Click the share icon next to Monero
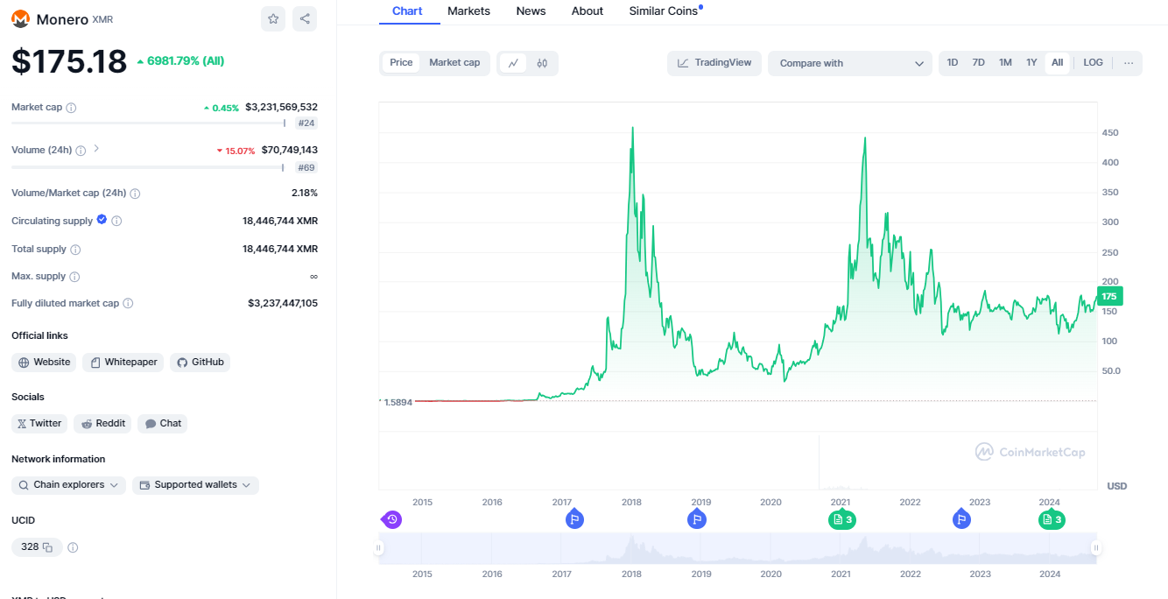Screen dimensions: 1168x599 tap(305, 19)
